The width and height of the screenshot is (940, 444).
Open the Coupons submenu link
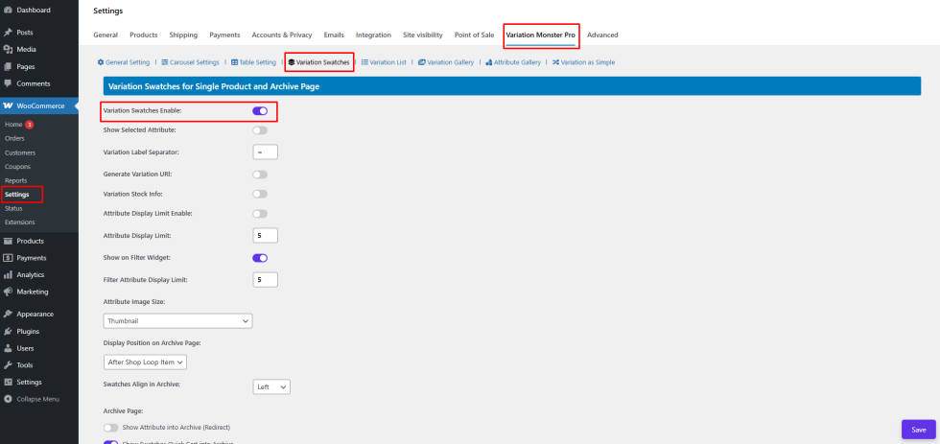pyautogui.click(x=17, y=167)
